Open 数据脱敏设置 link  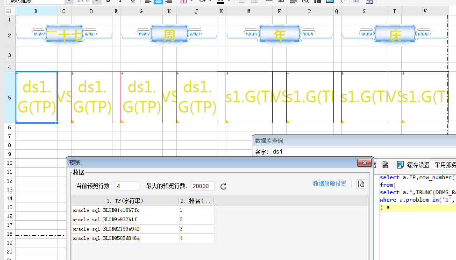pyautogui.click(x=329, y=183)
